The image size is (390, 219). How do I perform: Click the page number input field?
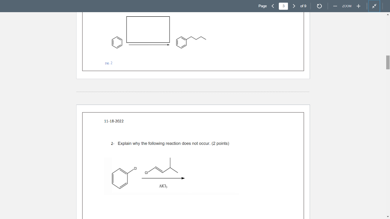283,6
